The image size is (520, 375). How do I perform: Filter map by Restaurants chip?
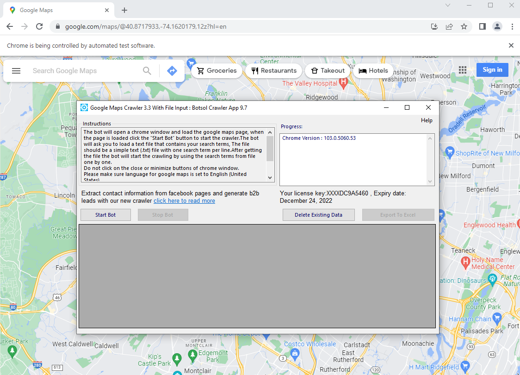point(273,71)
